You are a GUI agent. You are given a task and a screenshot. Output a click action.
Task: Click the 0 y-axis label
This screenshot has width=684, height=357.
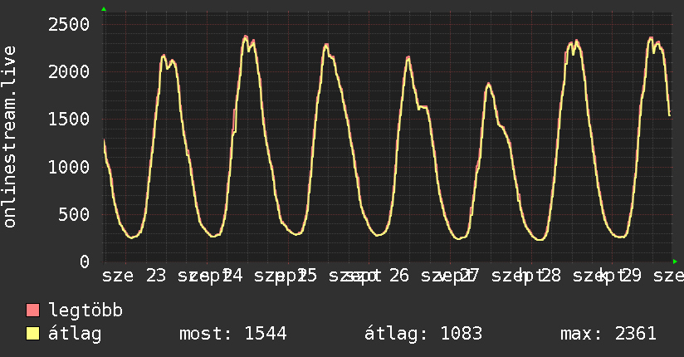[85, 262]
